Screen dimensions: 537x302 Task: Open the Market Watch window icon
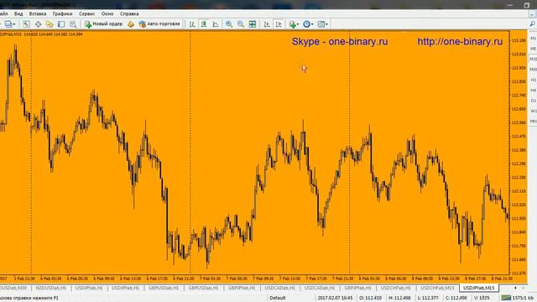pos(26,24)
